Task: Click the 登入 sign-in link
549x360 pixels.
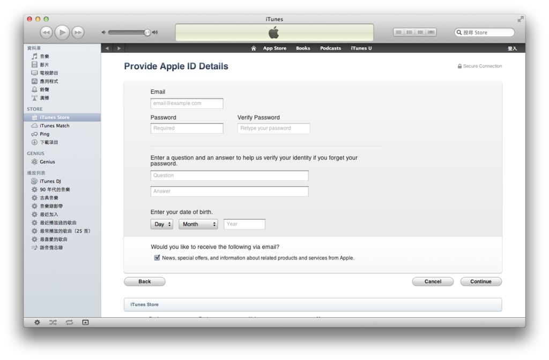Action: 512,49
